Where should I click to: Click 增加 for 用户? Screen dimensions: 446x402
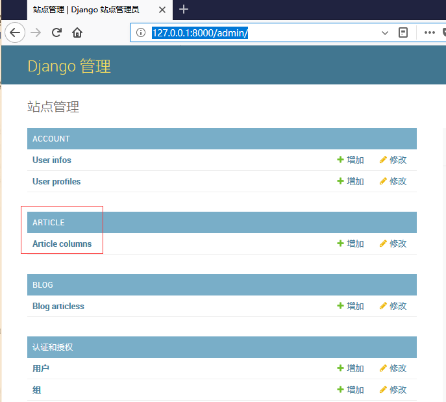click(x=351, y=368)
